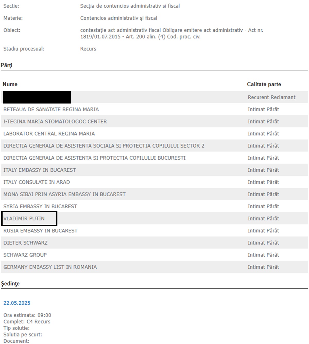This screenshot has height=344, width=309.
Task: Select the Recurs procedural stage value
Action: pos(88,49)
